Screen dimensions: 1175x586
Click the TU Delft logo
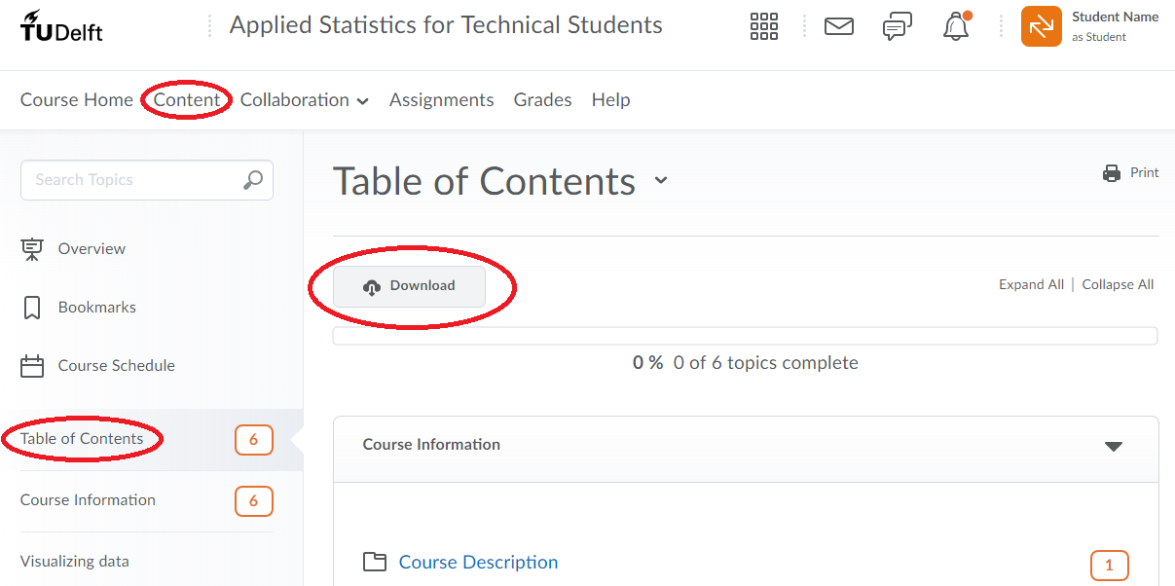click(61, 26)
